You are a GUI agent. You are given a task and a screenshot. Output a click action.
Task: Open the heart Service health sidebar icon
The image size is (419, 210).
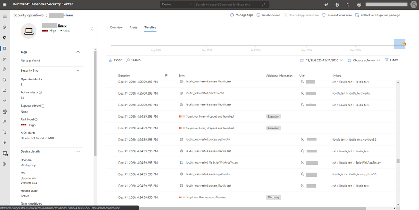(4, 143)
